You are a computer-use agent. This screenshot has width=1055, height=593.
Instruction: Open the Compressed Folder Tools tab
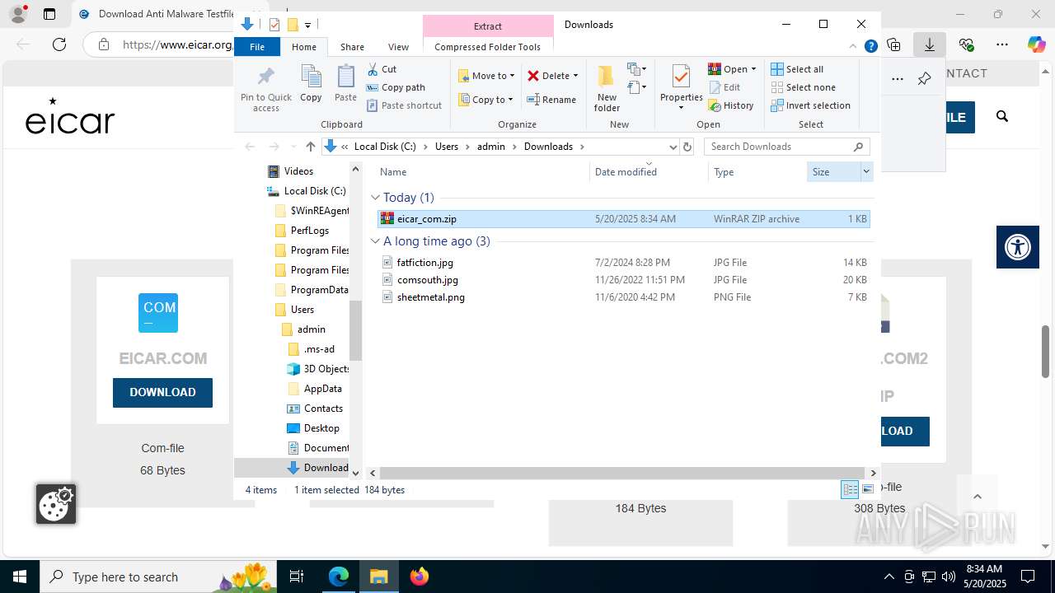tap(487, 47)
